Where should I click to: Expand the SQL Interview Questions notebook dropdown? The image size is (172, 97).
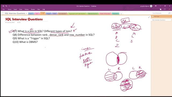click(26, 13)
